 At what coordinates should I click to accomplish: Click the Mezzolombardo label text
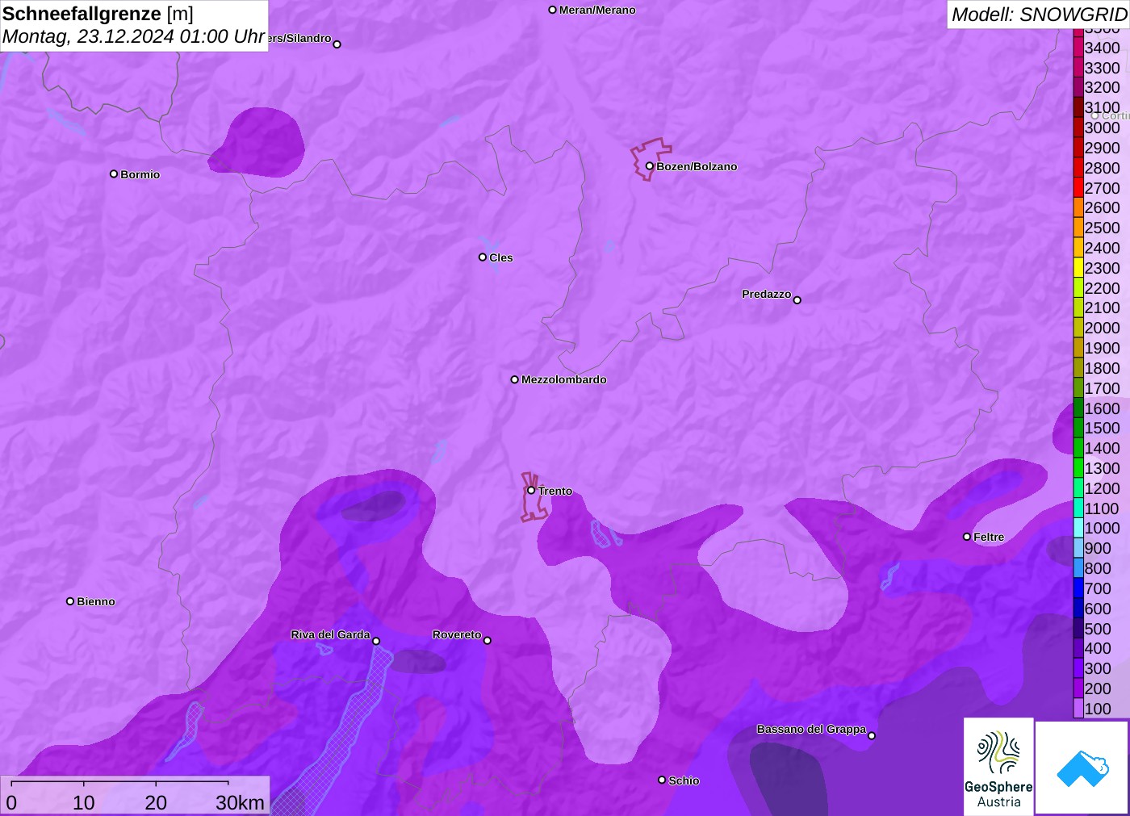click(x=563, y=379)
